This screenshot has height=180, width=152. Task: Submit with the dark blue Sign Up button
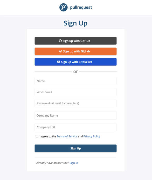click(x=75, y=148)
